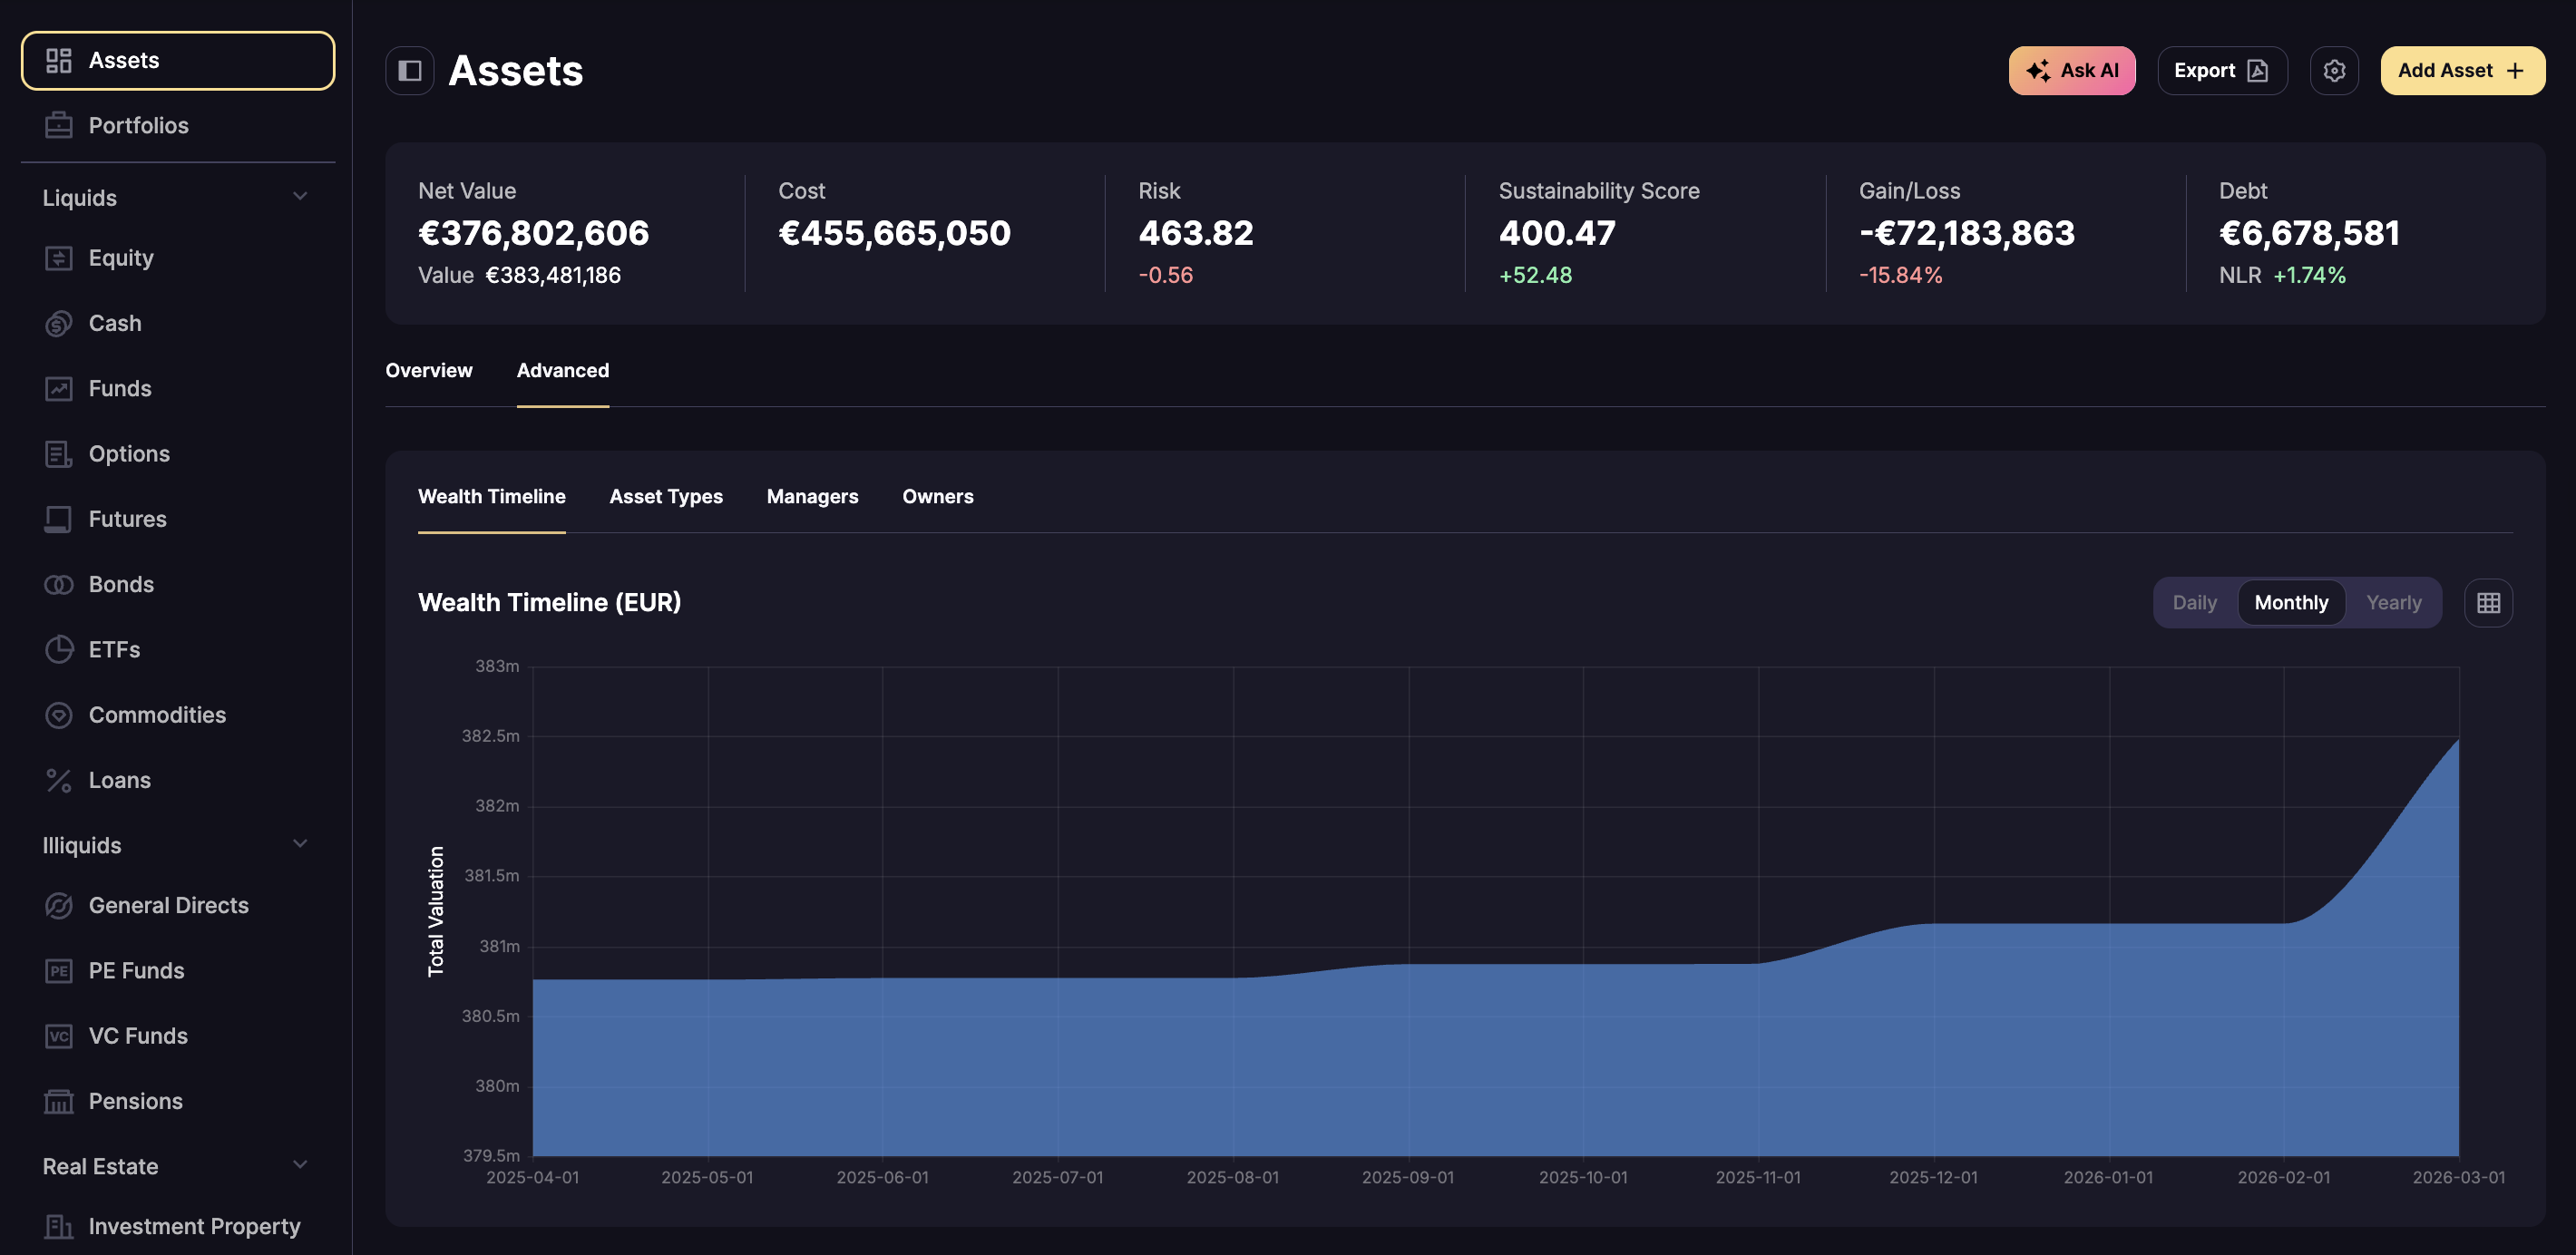The width and height of the screenshot is (2576, 1255).
Task: Click the Ask AI button
Action: point(2072,70)
